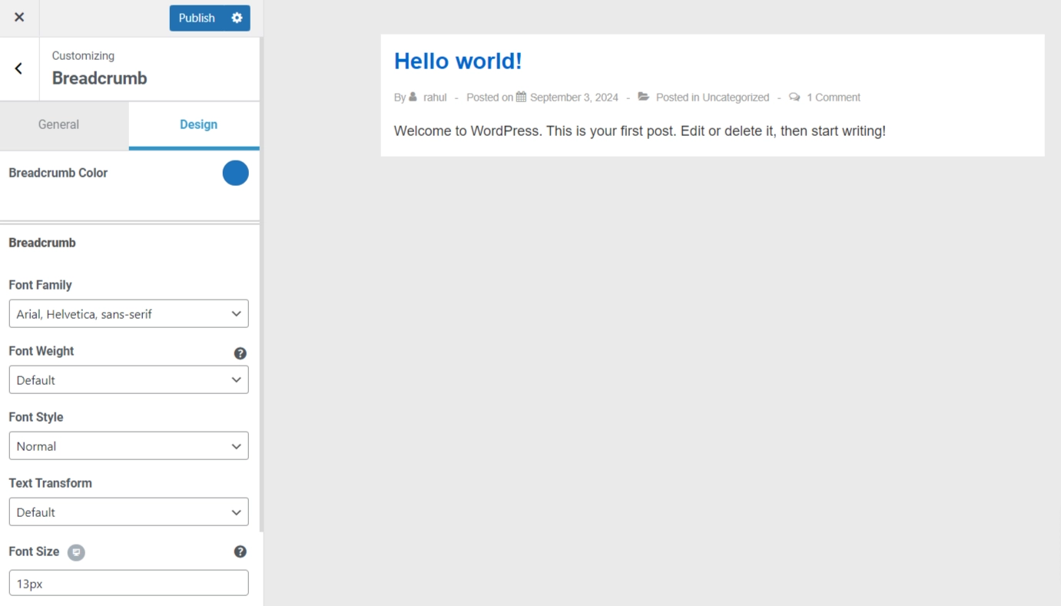Open the Font Weight dropdown
1061x606 pixels.
coord(128,379)
